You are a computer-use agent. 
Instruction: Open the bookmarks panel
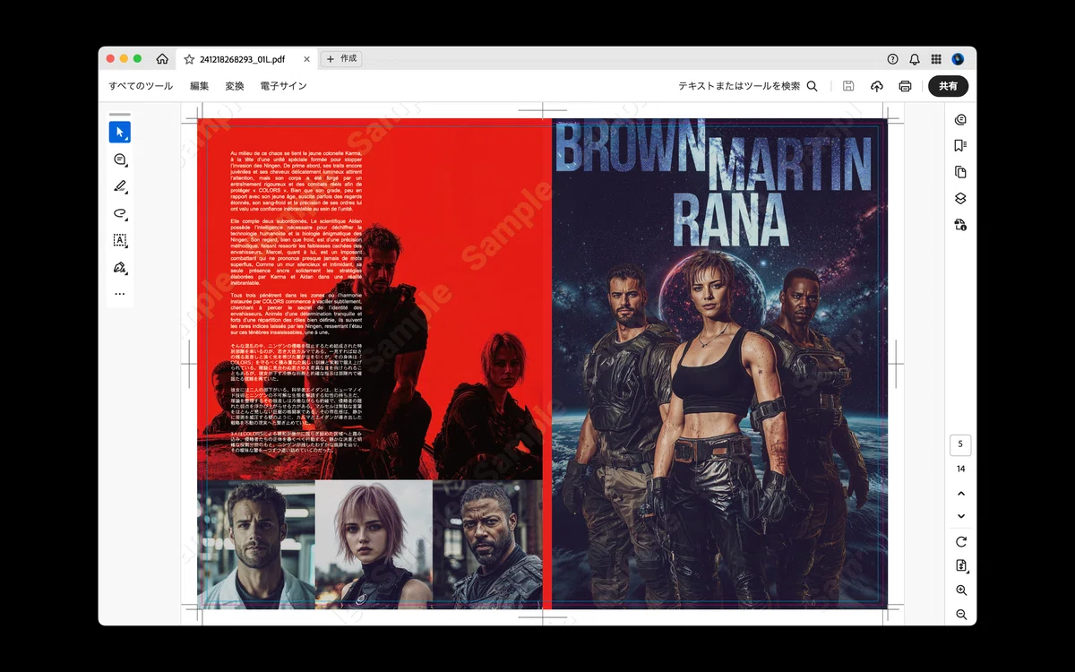pos(960,145)
